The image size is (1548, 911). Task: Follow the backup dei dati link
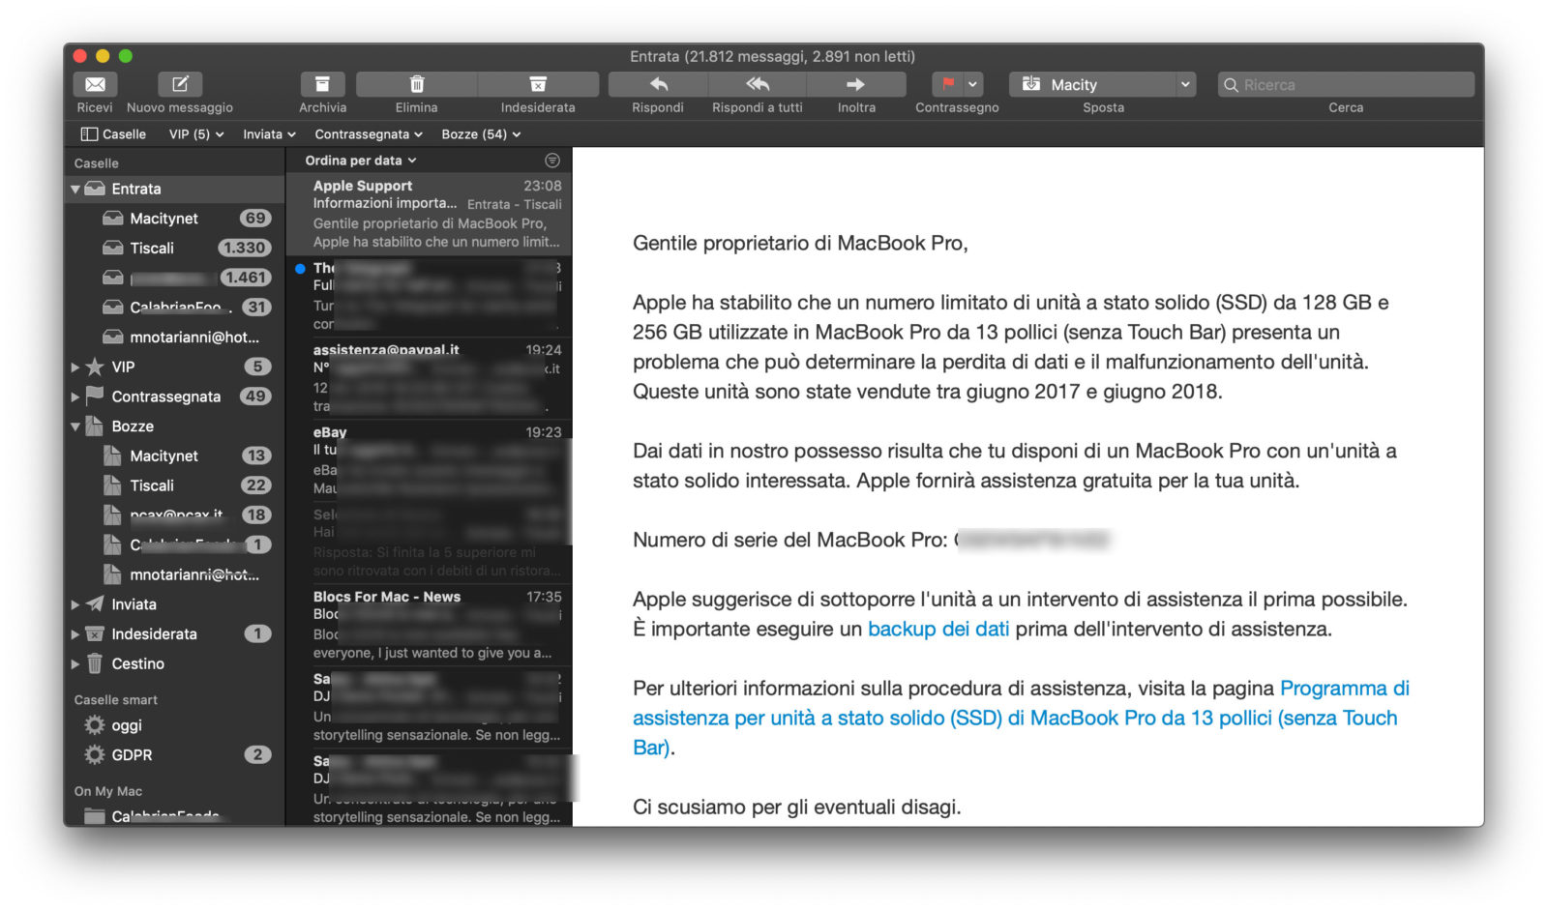(x=938, y=629)
